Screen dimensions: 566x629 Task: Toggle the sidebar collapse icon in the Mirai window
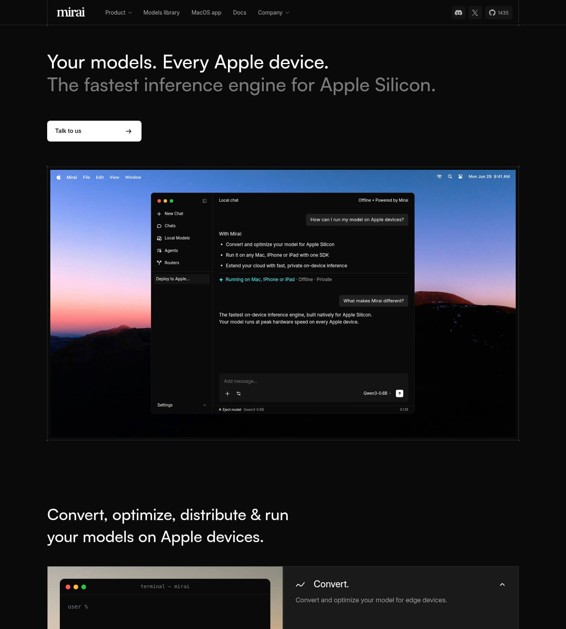click(204, 201)
